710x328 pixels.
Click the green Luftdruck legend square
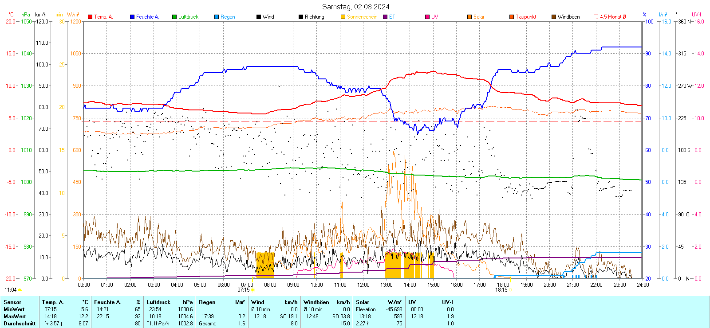coord(174,17)
